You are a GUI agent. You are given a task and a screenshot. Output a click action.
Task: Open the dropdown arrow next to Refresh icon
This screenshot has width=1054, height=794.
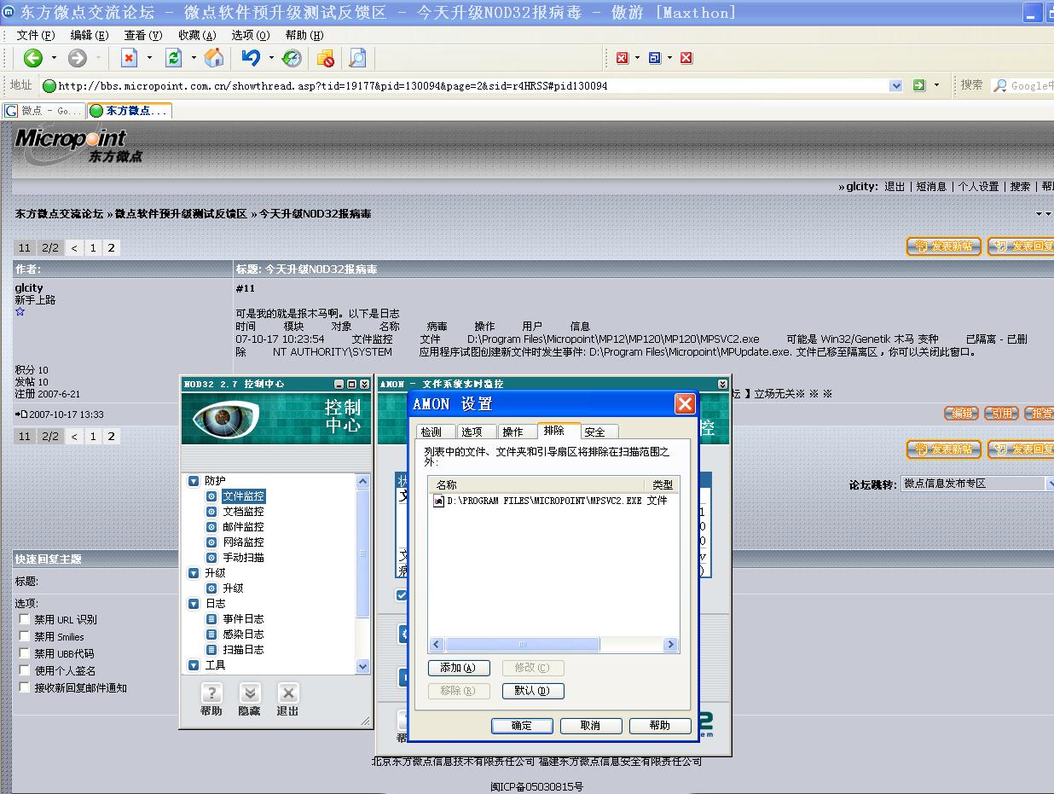(194, 58)
